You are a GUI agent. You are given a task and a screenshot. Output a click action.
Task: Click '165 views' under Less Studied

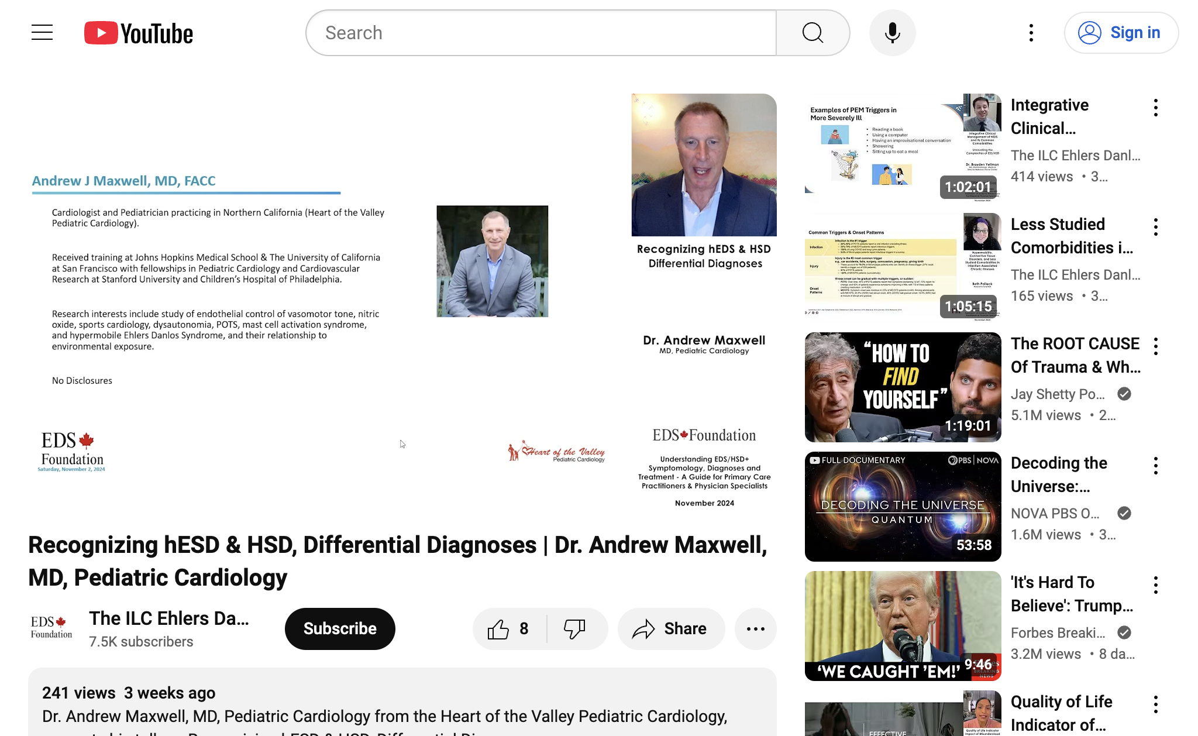pyautogui.click(x=1042, y=296)
